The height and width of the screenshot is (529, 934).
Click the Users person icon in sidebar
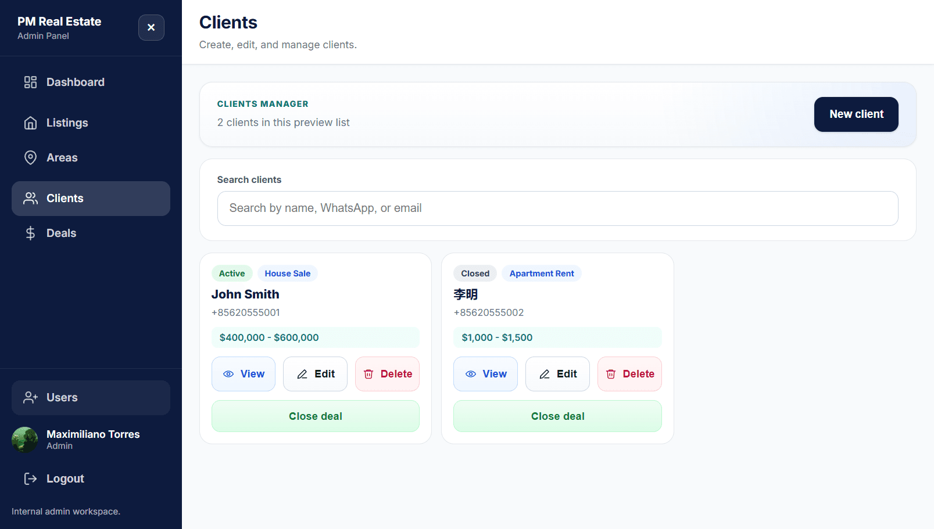coord(30,397)
